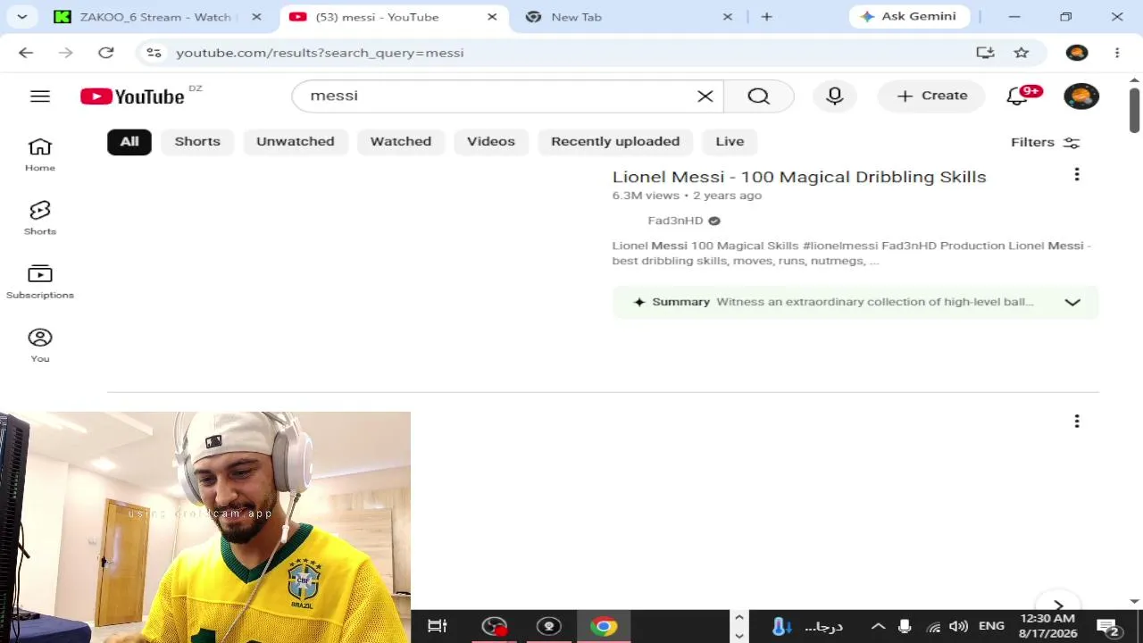1143x643 pixels.
Task: Select the Live filter chip
Action: (730, 141)
